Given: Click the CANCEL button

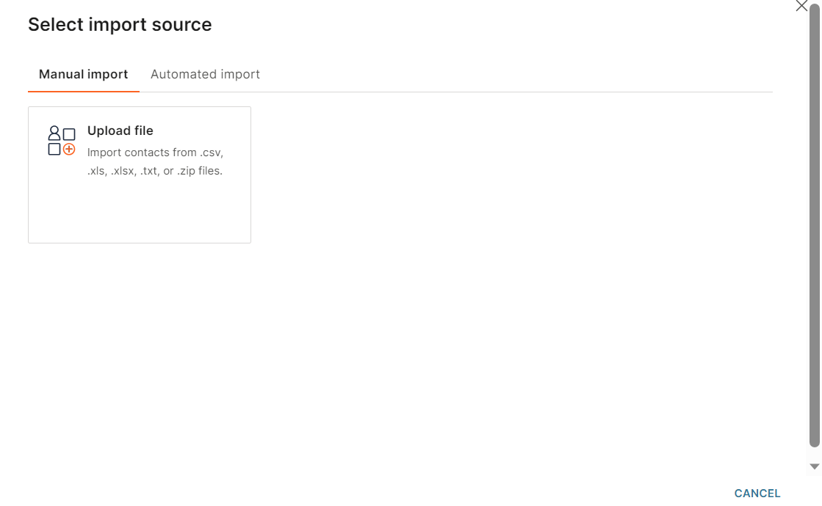Looking at the screenshot, I should point(757,494).
